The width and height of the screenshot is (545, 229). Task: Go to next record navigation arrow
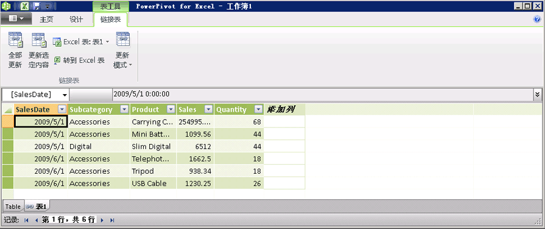click(102, 220)
